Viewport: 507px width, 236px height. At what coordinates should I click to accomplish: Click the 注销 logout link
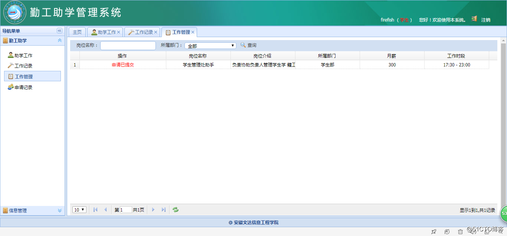pos(486,20)
